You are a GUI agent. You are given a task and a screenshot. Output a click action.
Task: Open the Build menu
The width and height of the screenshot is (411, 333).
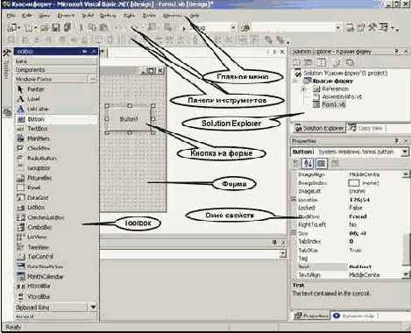point(88,15)
